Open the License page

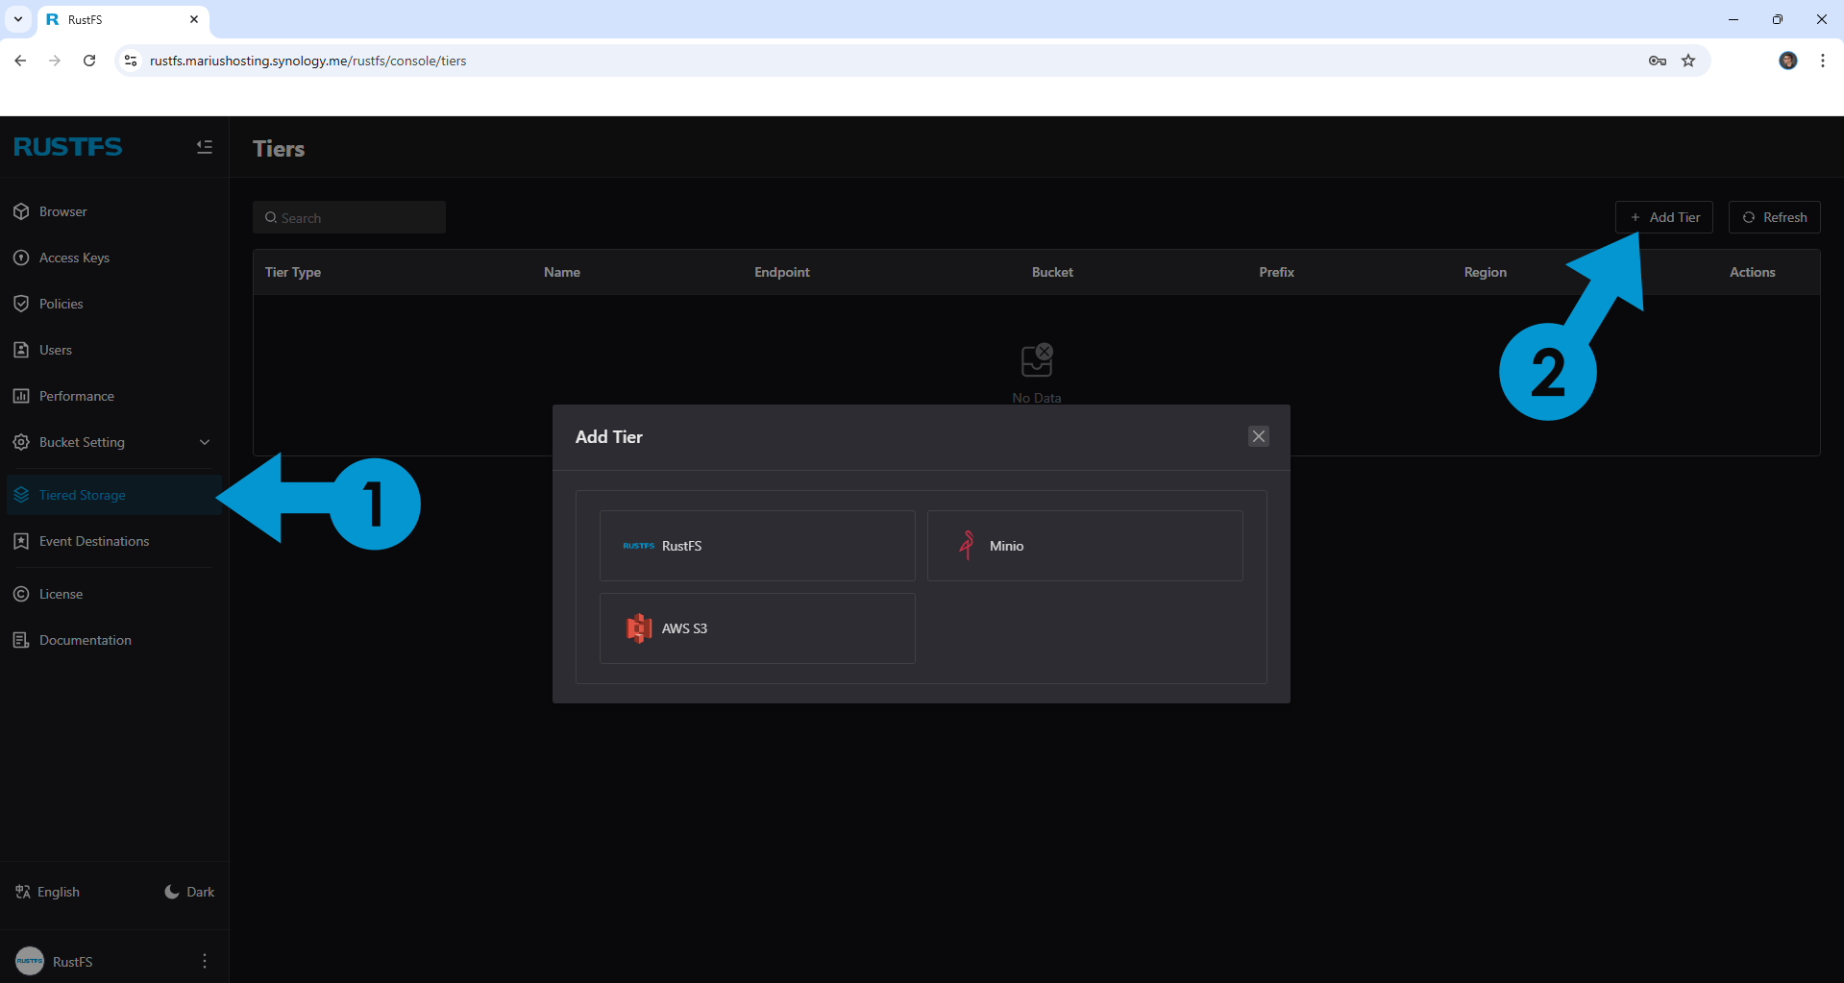114,594
